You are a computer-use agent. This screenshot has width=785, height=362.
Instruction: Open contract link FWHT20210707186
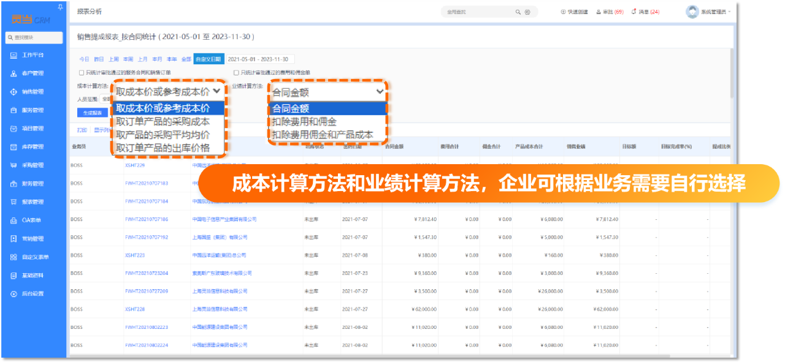[x=146, y=219]
